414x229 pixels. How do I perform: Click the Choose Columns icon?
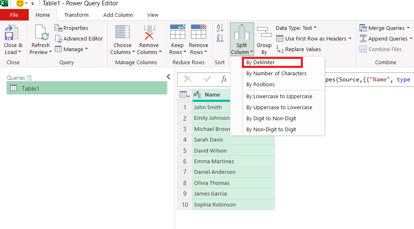[122, 32]
